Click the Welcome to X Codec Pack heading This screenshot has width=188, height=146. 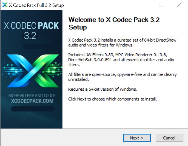click(x=114, y=23)
